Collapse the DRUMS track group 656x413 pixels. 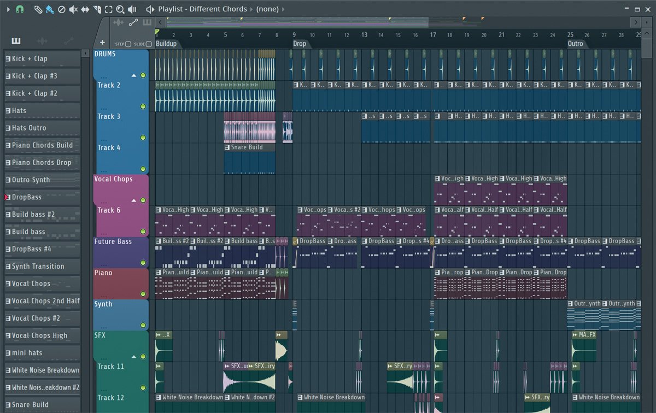tap(134, 75)
